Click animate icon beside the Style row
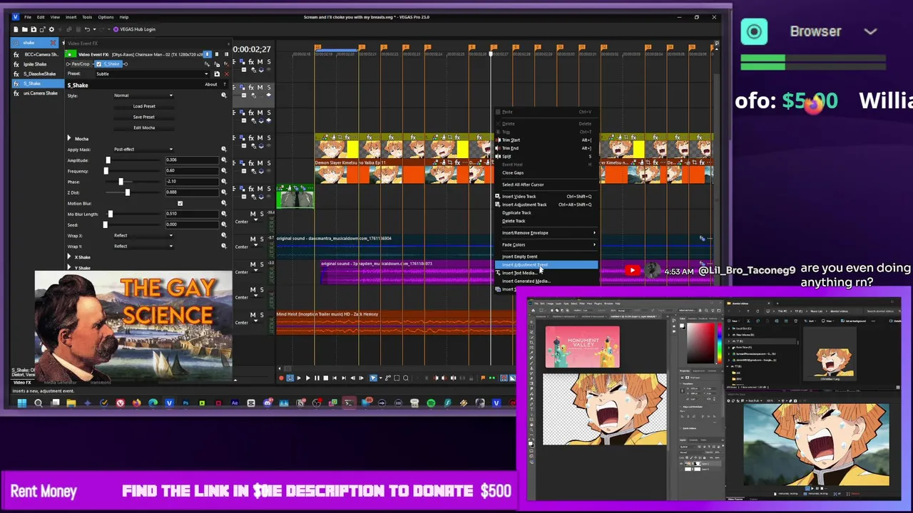This screenshot has width=913, height=513. pyautogui.click(x=223, y=95)
